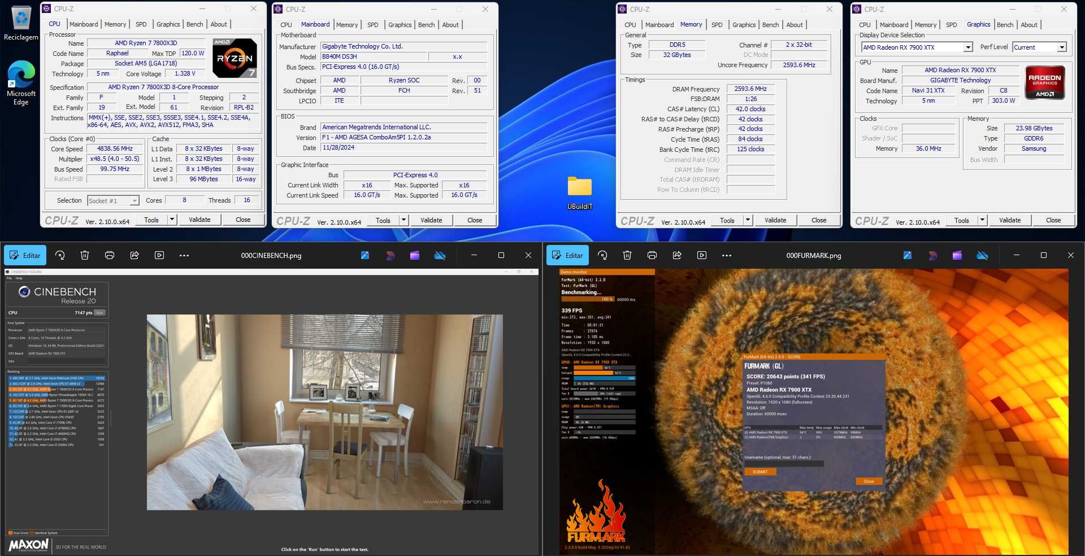This screenshot has width=1085, height=556.
Task: Open the AMD Radeon RX 7900 XTX device dropdown
Action: (917, 47)
